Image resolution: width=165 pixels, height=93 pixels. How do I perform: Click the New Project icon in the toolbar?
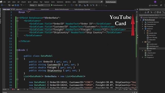9,5
